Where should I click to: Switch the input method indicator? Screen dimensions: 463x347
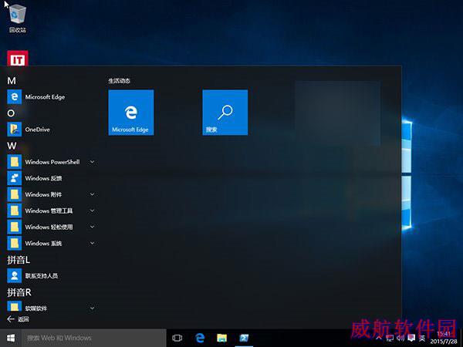tap(422, 339)
